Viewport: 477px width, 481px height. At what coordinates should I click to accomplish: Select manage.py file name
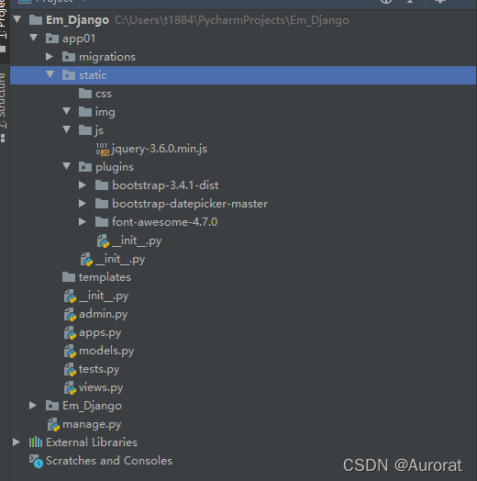[92, 425]
